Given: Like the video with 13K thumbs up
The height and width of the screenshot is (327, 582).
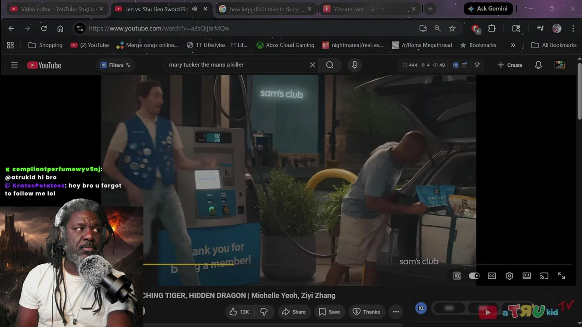Looking at the screenshot, I should (239, 312).
